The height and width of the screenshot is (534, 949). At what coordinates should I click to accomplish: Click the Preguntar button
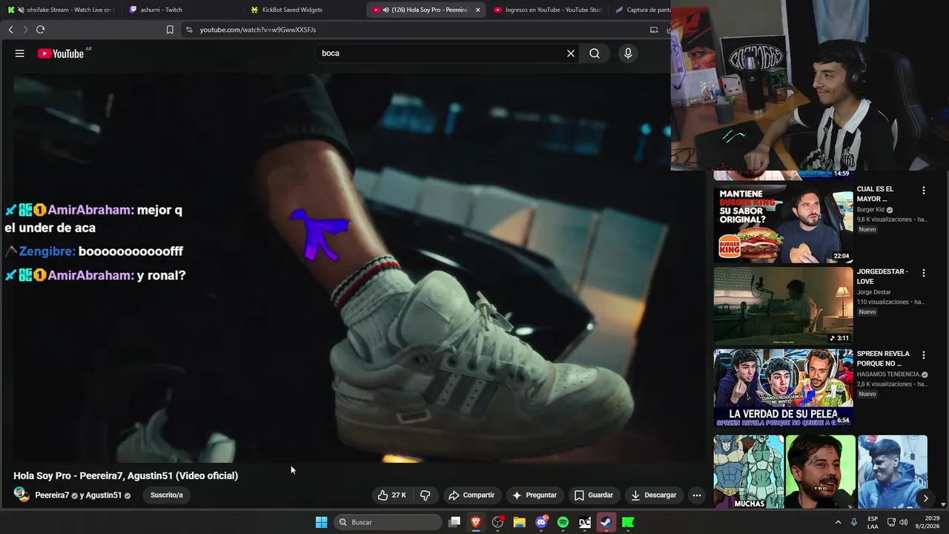point(535,495)
